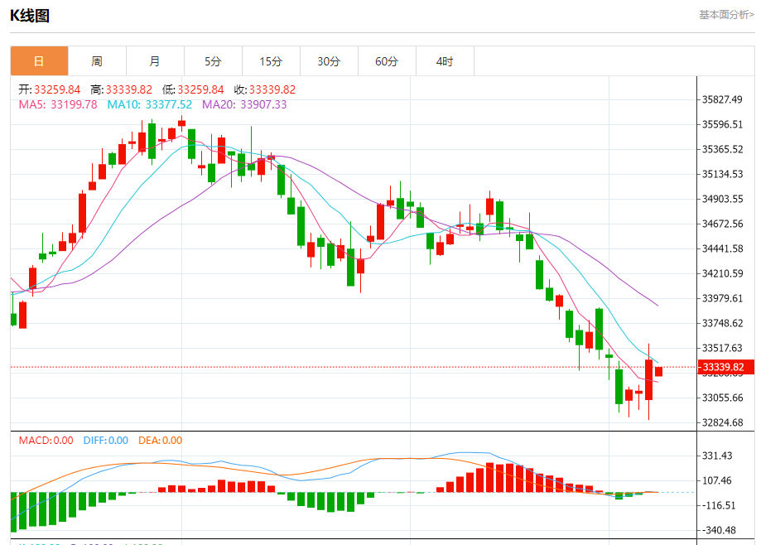Click the 34441.58 price axis label
761x545 pixels.
pyautogui.click(x=723, y=248)
